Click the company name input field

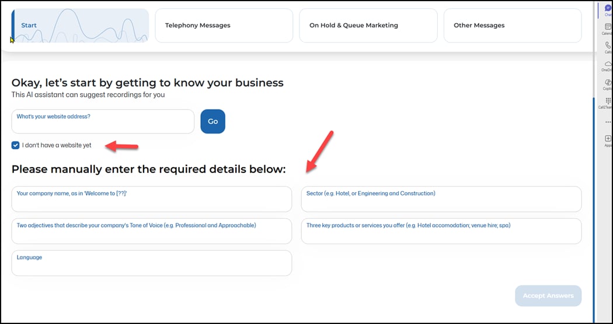click(151, 199)
